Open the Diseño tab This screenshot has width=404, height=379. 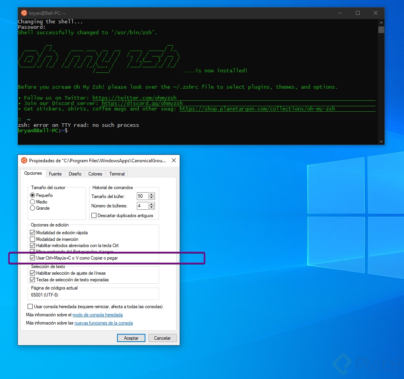[x=75, y=174]
